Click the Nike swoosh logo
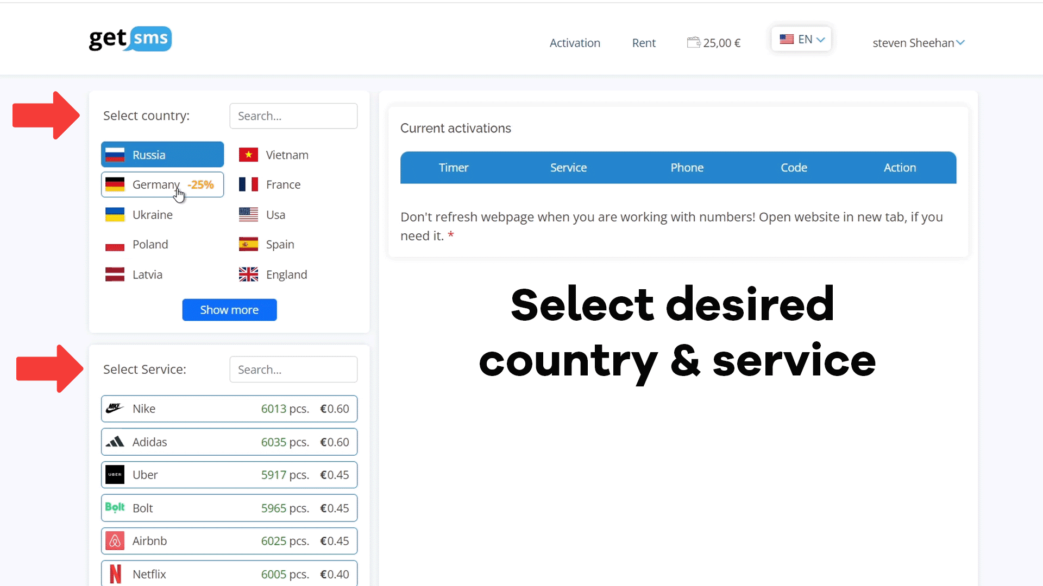1043x586 pixels. coord(115,408)
